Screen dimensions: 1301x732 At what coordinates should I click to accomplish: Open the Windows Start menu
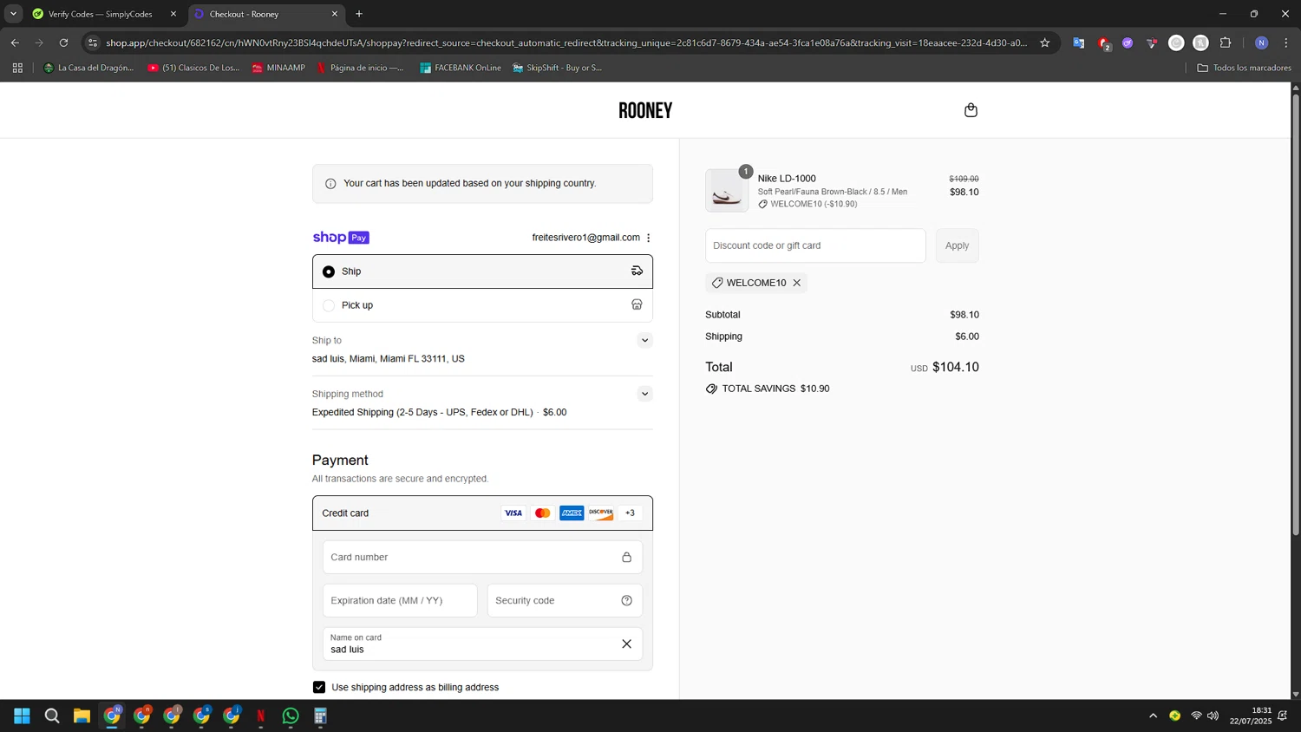coord(23,716)
